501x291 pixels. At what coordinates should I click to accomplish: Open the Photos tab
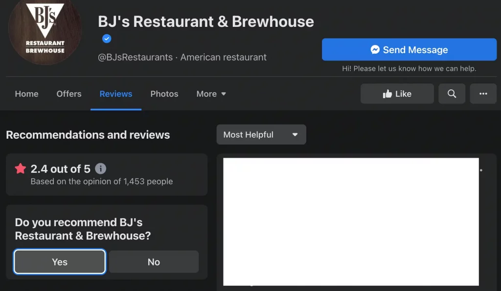point(164,94)
